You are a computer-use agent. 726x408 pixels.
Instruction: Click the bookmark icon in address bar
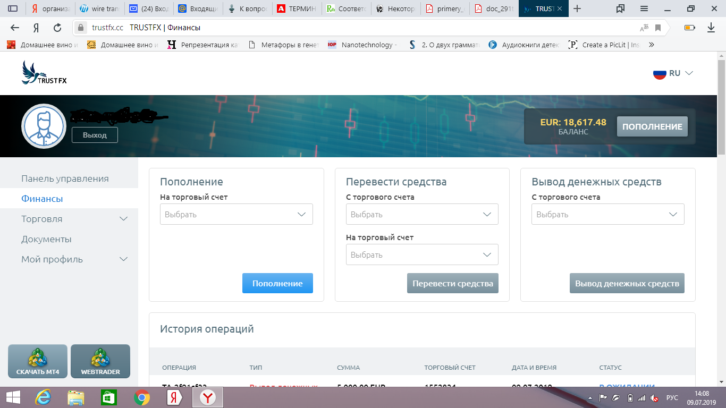click(x=658, y=28)
